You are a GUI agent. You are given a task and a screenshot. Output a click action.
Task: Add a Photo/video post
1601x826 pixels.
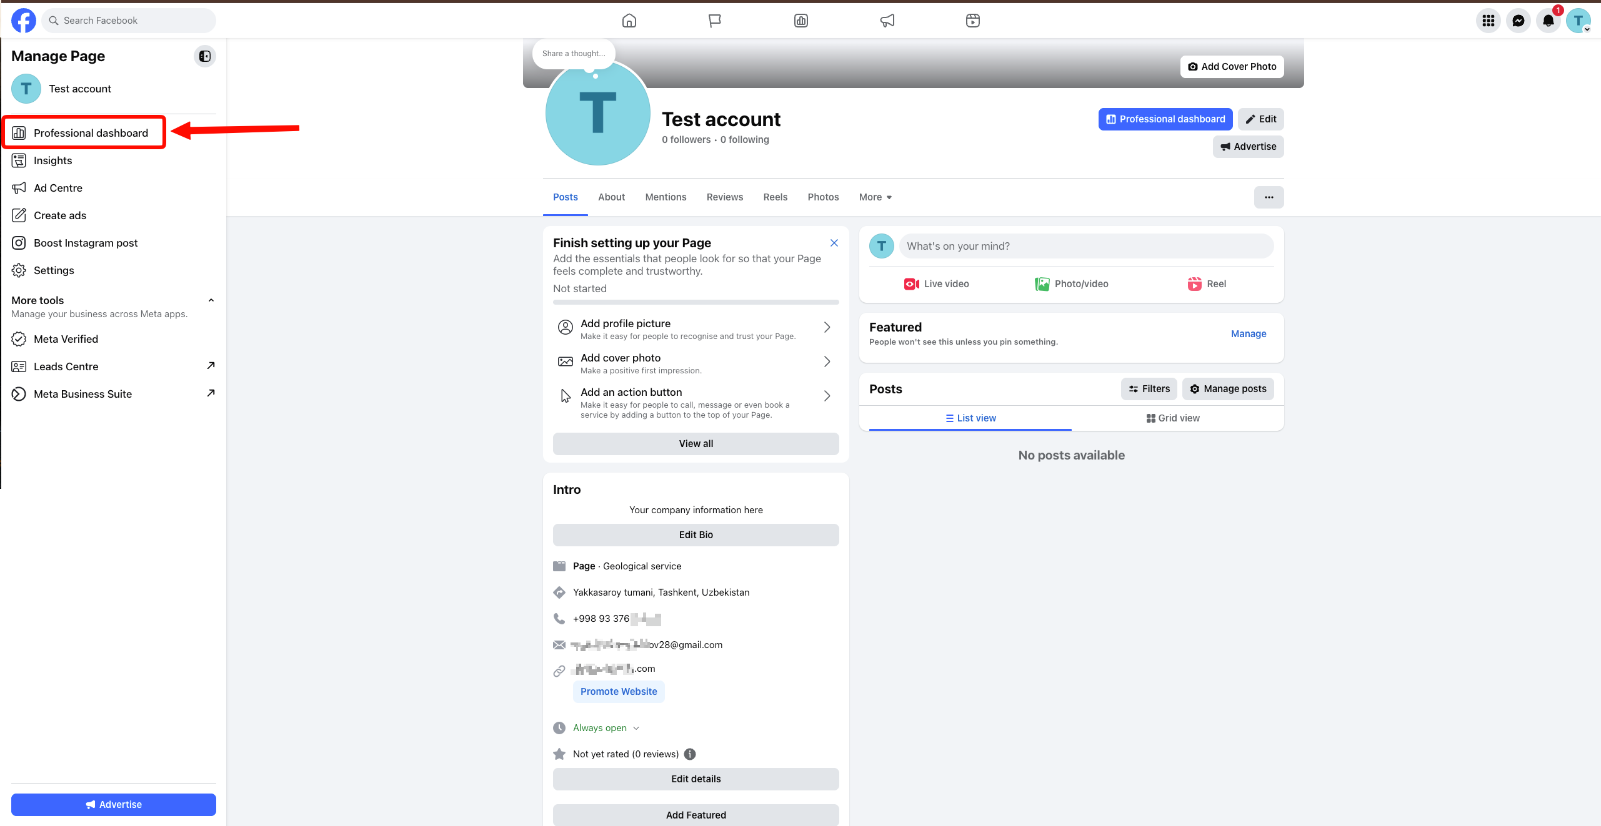click(1072, 284)
